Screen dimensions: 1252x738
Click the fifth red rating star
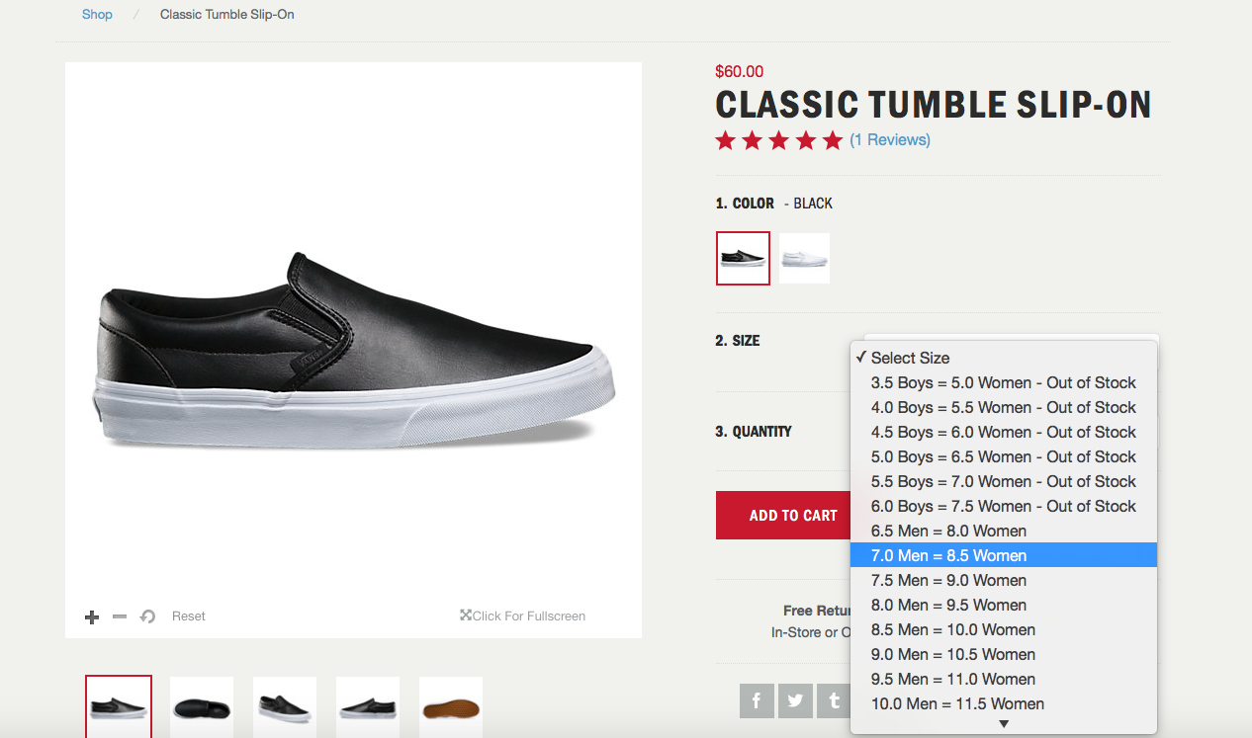832,140
